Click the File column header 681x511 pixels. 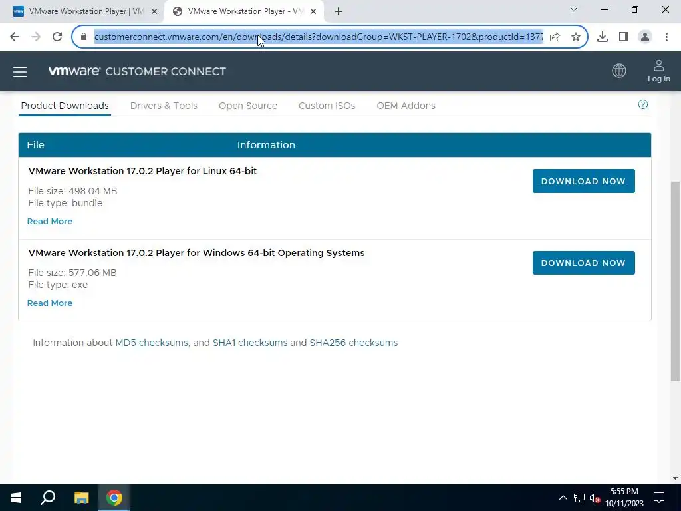pyautogui.click(x=36, y=145)
